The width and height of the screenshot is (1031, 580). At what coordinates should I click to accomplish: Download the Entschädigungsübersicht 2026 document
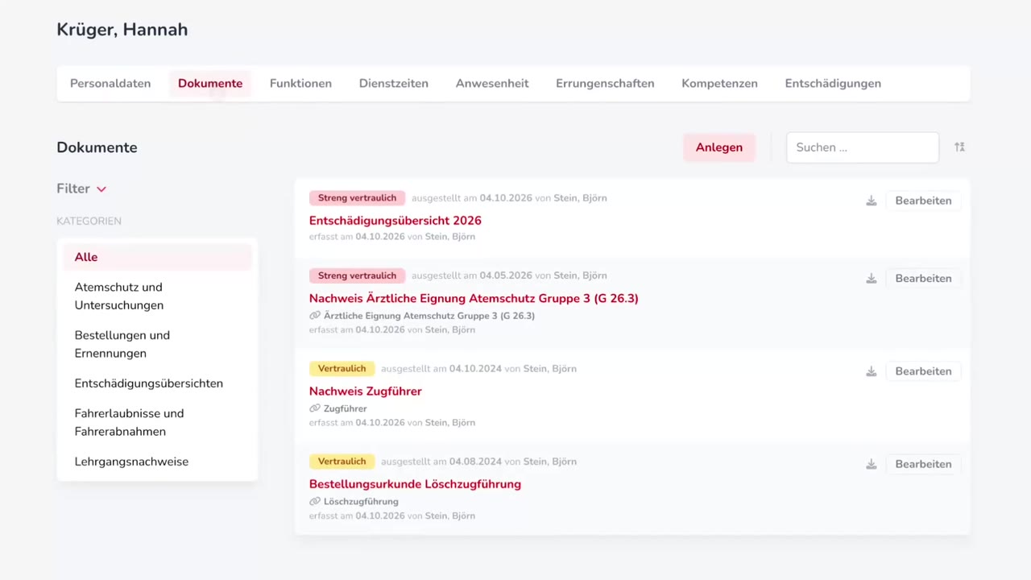(x=871, y=201)
